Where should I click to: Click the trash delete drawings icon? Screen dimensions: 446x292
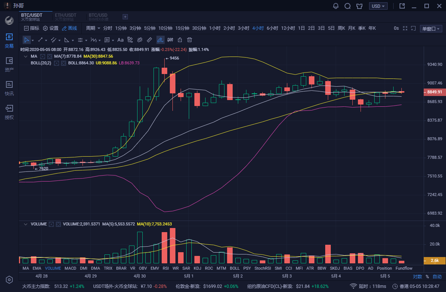(190, 40)
